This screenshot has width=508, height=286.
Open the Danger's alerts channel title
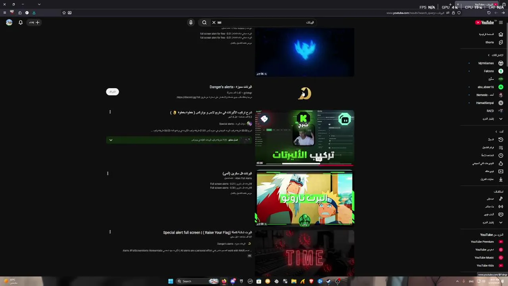point(231,87)
